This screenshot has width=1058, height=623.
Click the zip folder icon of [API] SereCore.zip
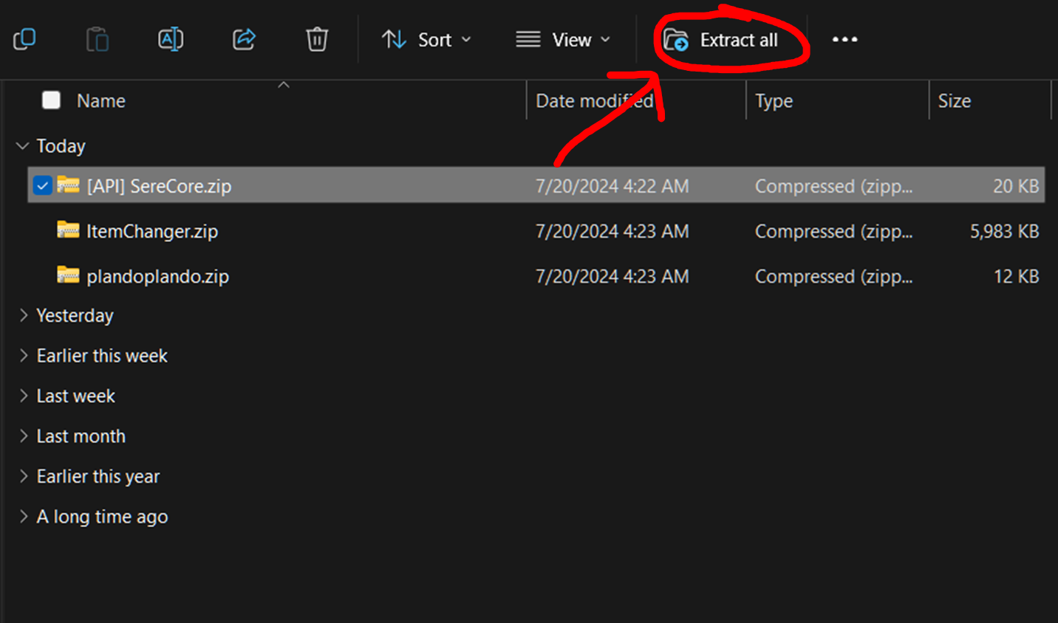68,185
